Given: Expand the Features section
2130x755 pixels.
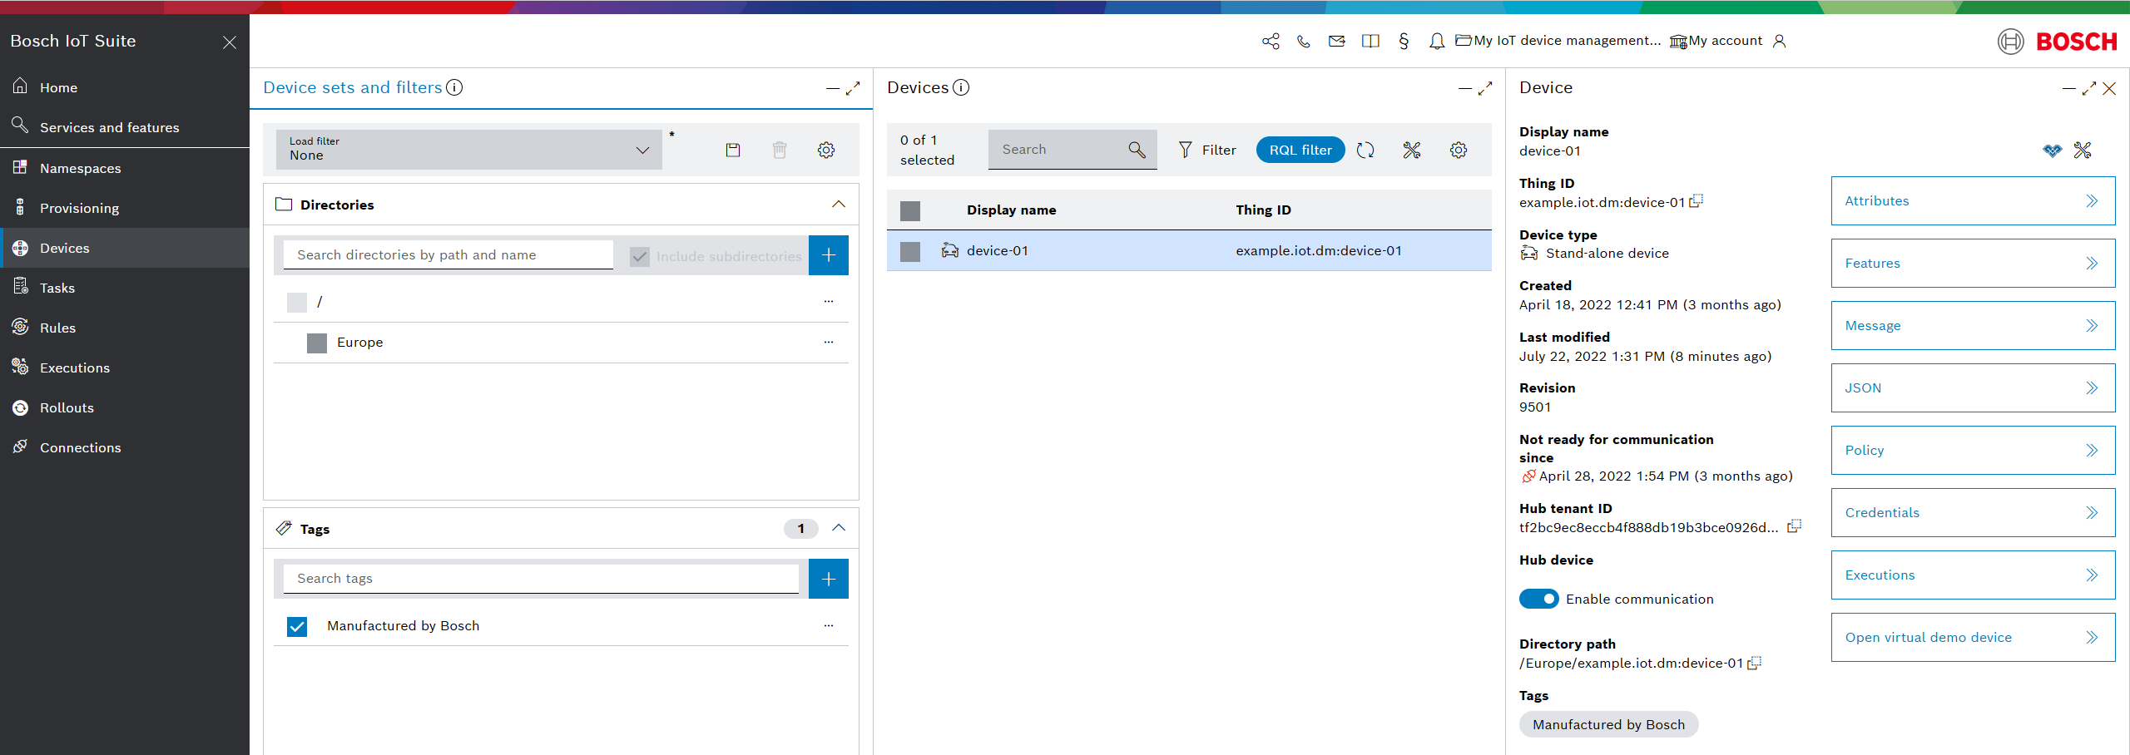Looking at the screenshot, I should (x=1974, y=263).
